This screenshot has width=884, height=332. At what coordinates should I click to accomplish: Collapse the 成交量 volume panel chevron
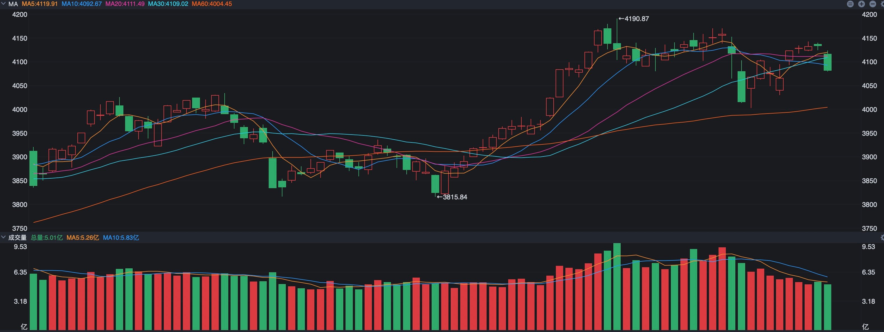(x=3, y=237)
